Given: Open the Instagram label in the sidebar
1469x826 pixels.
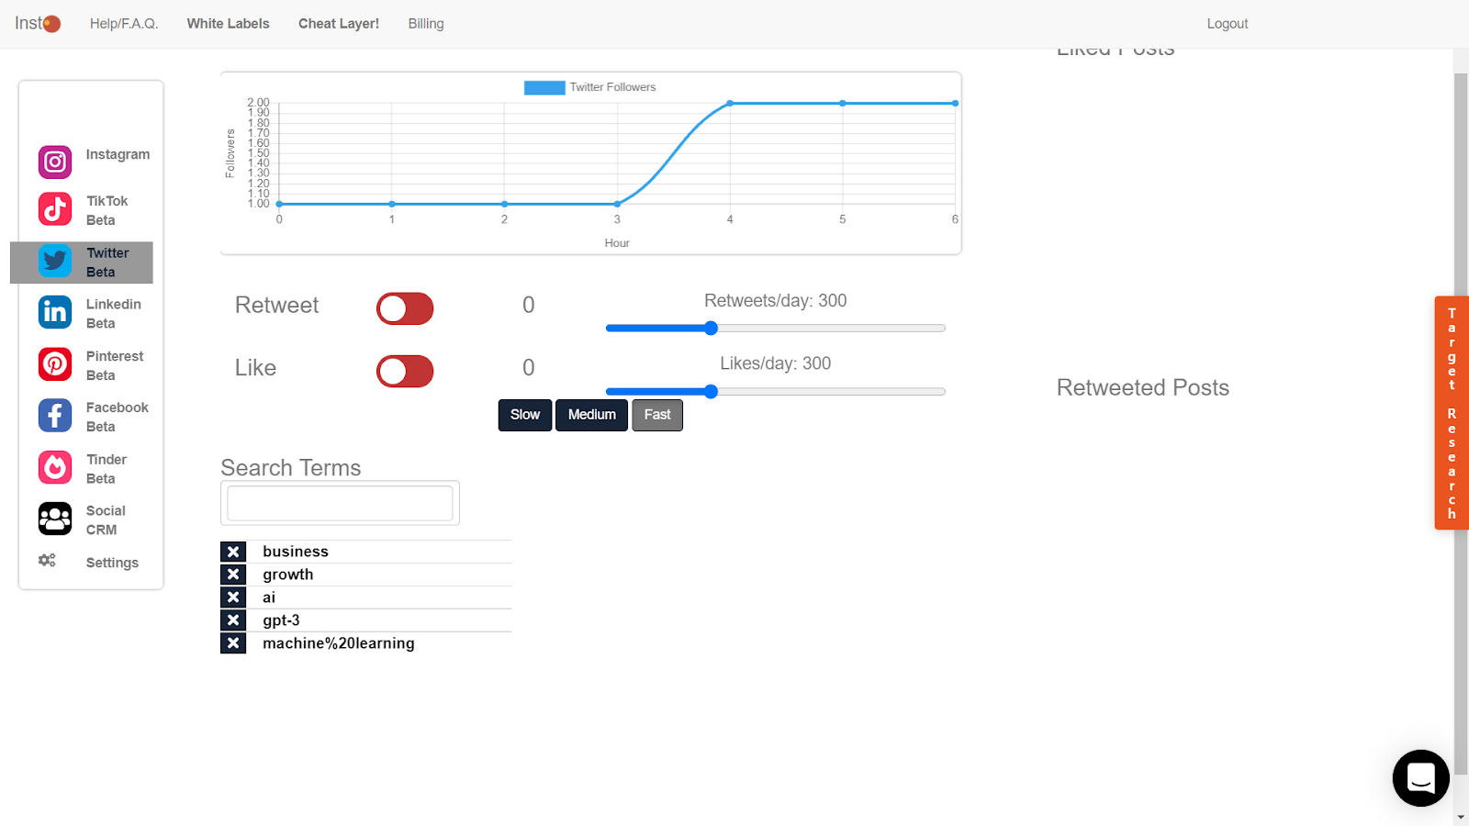Looking at the screenshot, I should pyautogui.click(x=118, y=154).
